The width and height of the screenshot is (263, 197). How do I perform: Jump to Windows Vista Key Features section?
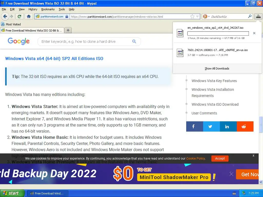point(214,81)
